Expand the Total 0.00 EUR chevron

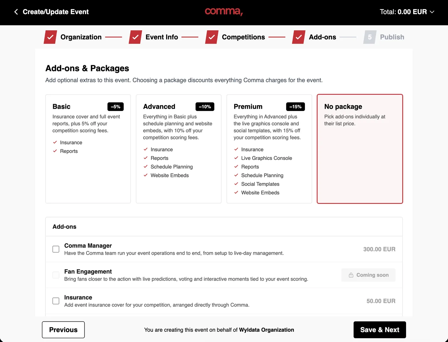[x=432, y=12]
